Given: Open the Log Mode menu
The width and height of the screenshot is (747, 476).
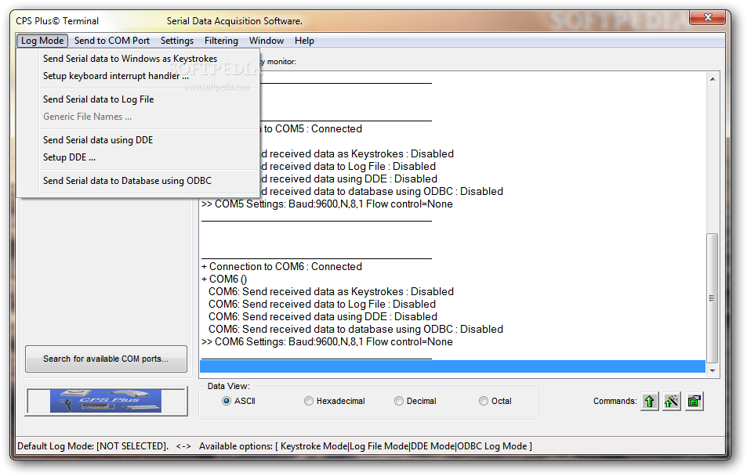Looking at the screenshot, I should 42,41.
